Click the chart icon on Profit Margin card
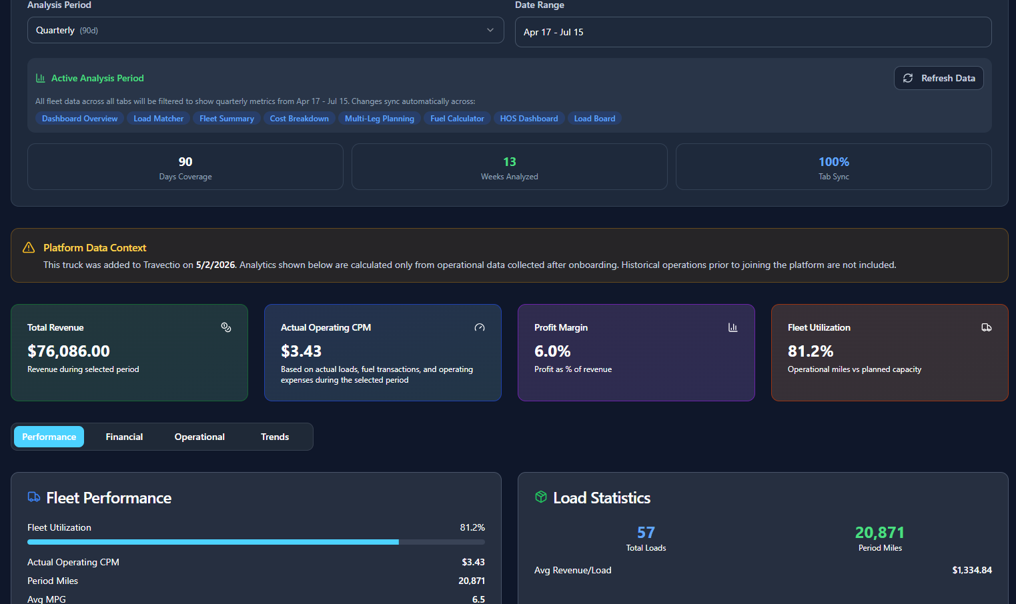The height and width of the screenshot is (604, 1016). click(733, 327)
